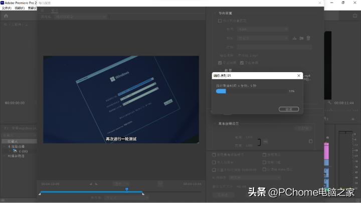Select the C: (OS) drive

[x=20, y=151]
